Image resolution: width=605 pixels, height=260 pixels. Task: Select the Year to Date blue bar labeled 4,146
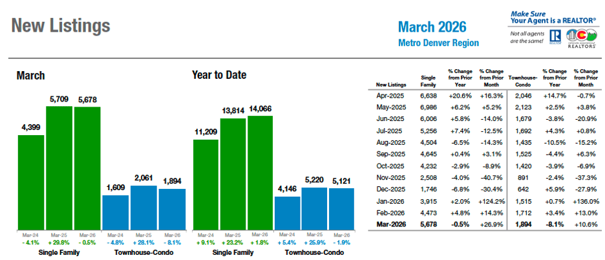(x=287, y=212)
